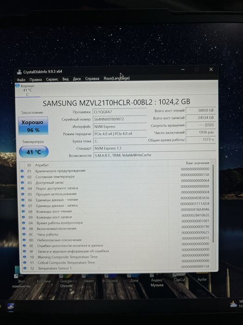Open the Корзина desktop icon

tap(44, 278)
